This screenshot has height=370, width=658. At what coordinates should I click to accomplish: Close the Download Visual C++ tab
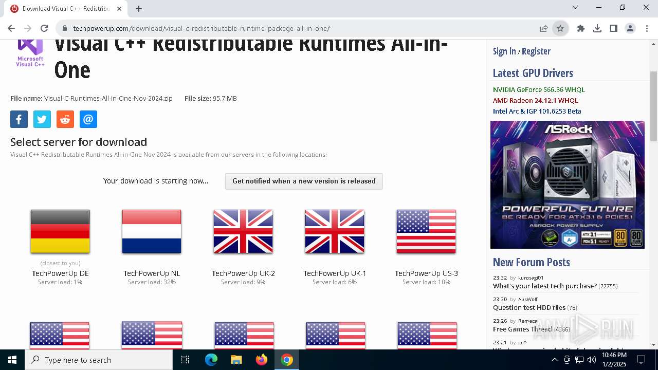pyautogui.click(x=119, y=9)
